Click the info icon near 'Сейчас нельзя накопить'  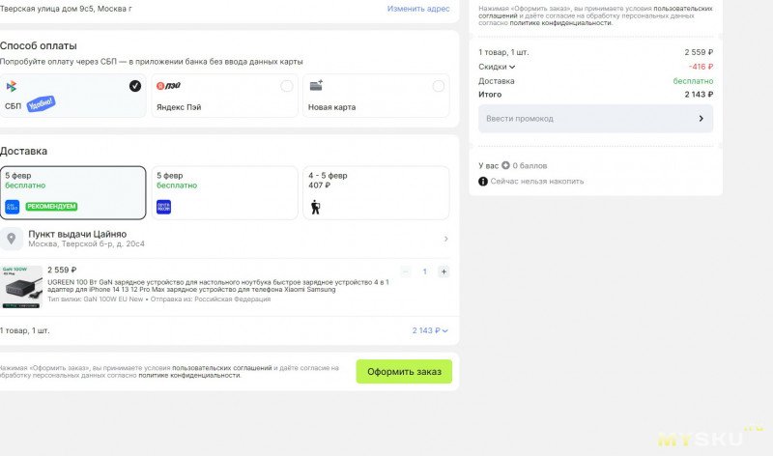coord(483,181)
